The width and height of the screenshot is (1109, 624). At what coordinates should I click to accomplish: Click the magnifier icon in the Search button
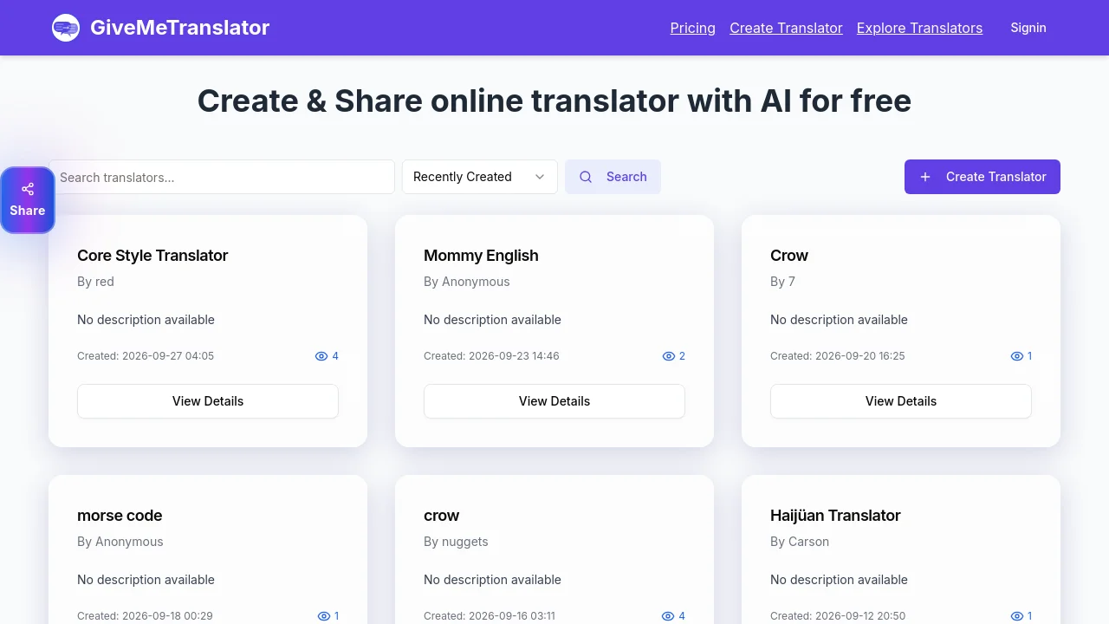[x=586, y=177]
